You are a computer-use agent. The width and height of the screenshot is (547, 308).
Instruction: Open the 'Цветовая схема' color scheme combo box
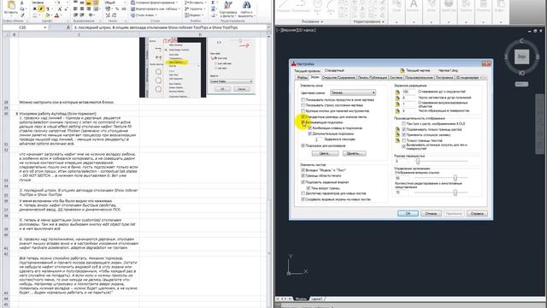(353, 92)
